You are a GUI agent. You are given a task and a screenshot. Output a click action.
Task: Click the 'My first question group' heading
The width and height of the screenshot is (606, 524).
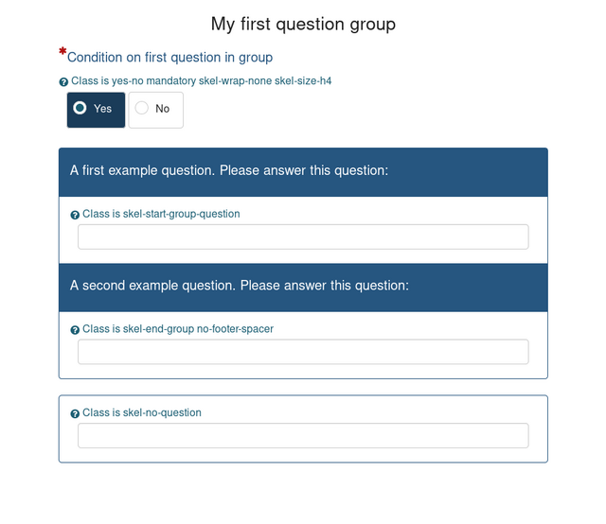pyautogui.click(x=303, y=24)
